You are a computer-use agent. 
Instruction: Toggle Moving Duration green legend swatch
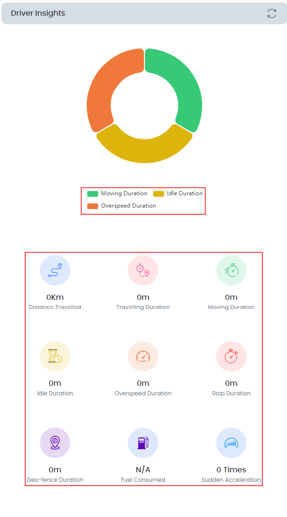pos(92,193)
